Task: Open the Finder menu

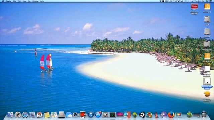Action: (8, 1)
